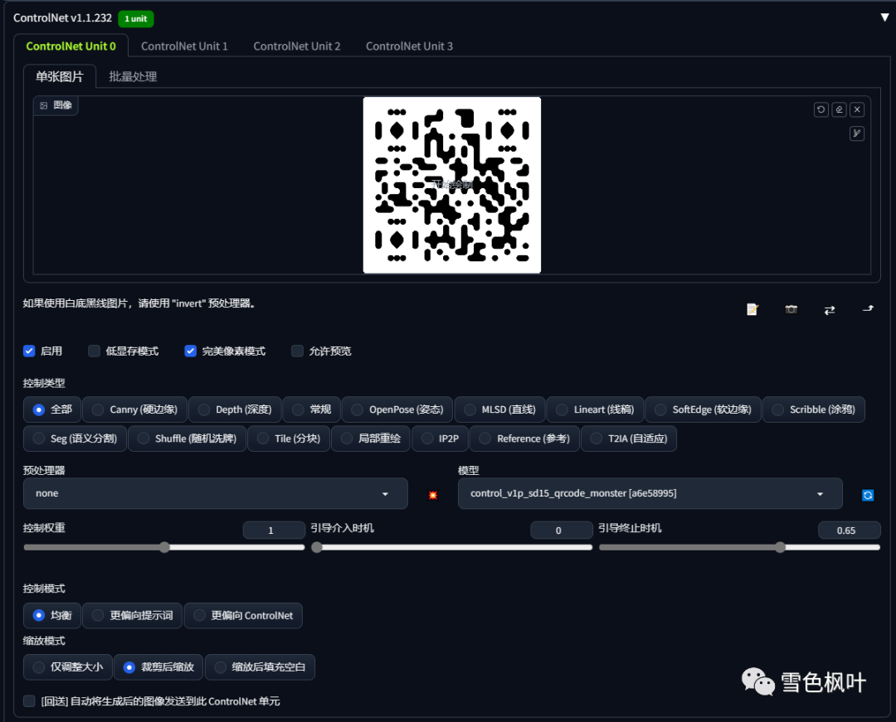The width and height of the screenshot is (896, 722).
Task: Click the green 1 unit badge
Action: 135,19
